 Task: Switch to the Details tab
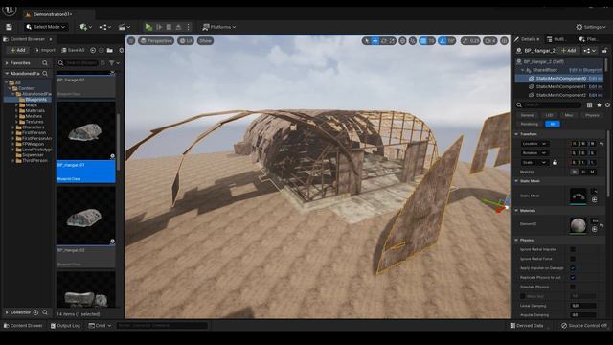tap(527, 39)
